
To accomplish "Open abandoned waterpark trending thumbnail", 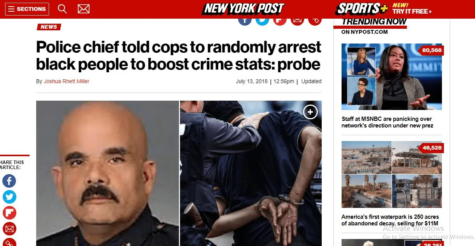I will click(x=392, y=174).
